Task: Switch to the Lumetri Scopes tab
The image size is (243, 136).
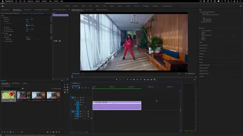Action: [x=27, y=10]
